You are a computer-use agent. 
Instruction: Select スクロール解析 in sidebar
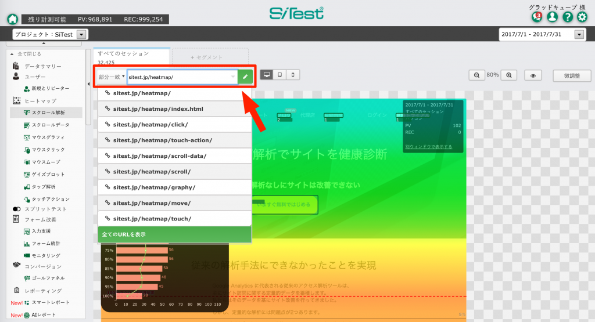[x=46, y=113]
